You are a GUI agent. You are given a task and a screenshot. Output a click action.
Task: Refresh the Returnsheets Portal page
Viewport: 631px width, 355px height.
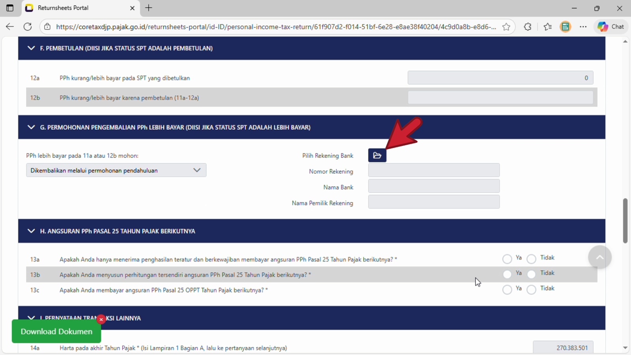tap(28, 27)
